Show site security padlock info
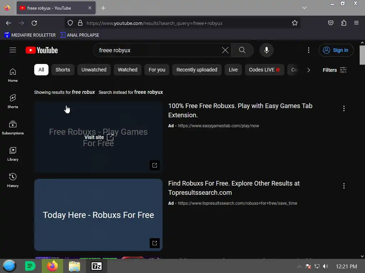365x273 pixels. (80, 23)
